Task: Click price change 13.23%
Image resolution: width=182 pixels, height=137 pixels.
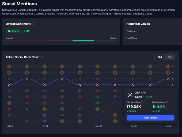Action: [x=148, y=97]
